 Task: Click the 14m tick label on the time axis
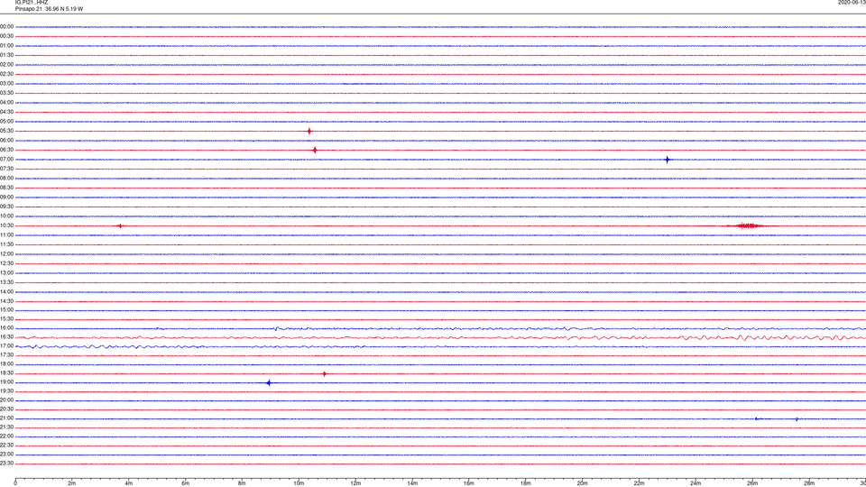coord(412,483)
